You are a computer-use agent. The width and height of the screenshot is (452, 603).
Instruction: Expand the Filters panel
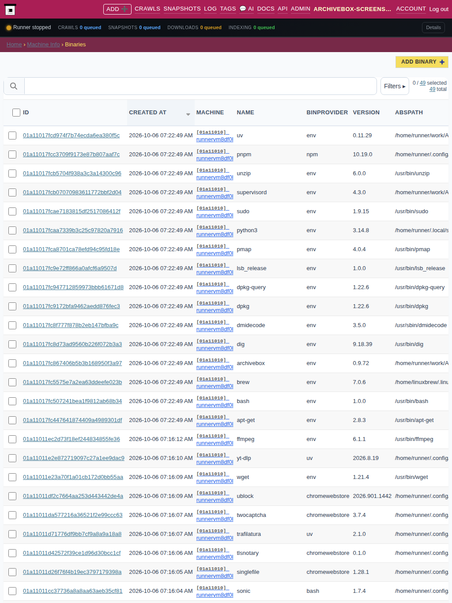[395, 86]
